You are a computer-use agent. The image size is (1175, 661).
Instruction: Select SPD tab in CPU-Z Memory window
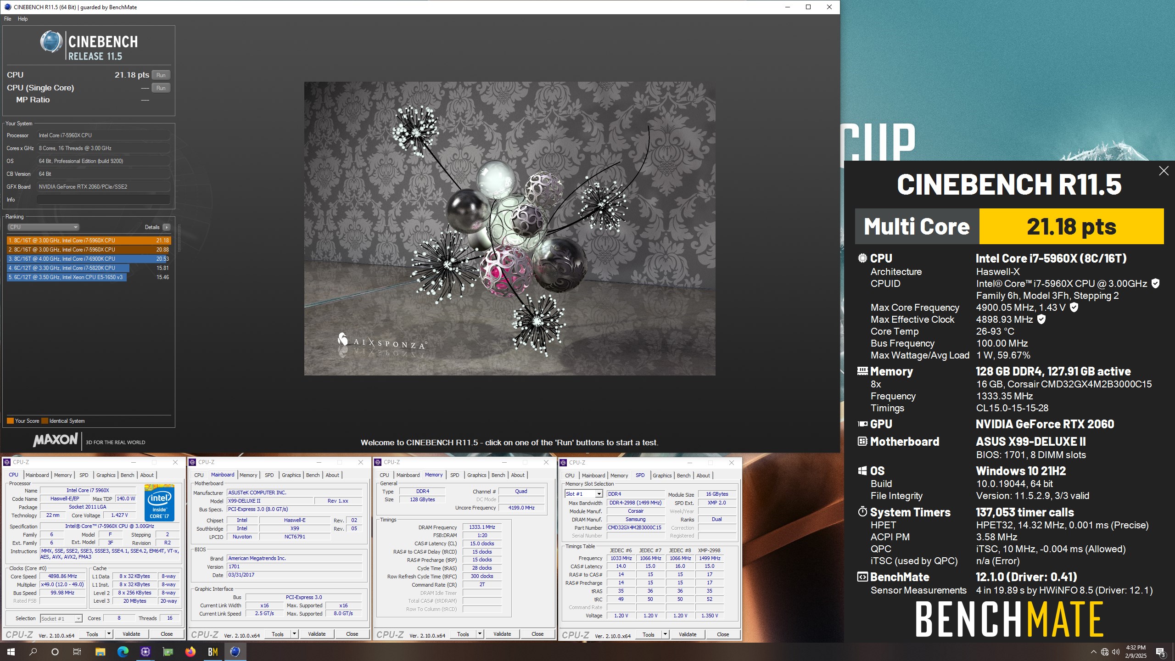pos(454,475)
